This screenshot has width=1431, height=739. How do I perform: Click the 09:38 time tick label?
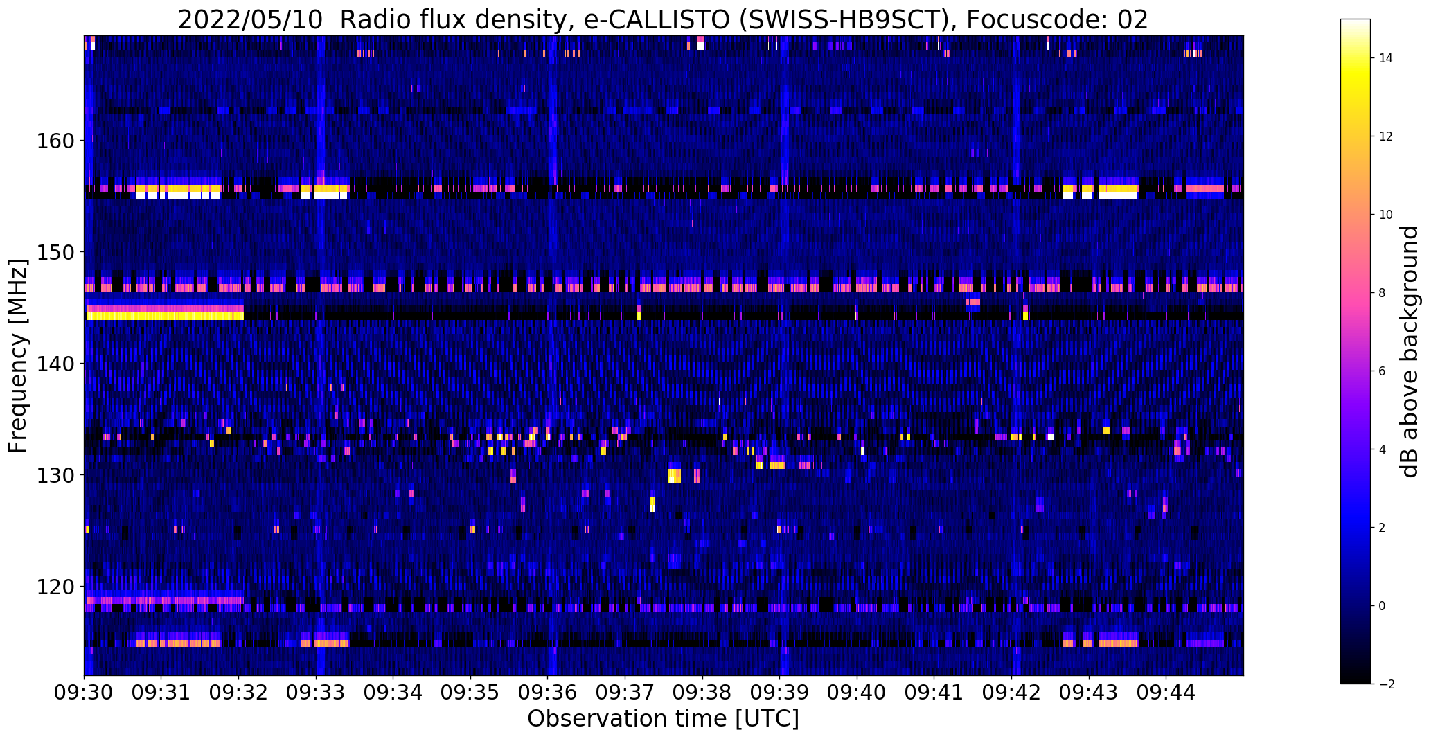pyautogui.click(x=702, y=693)
